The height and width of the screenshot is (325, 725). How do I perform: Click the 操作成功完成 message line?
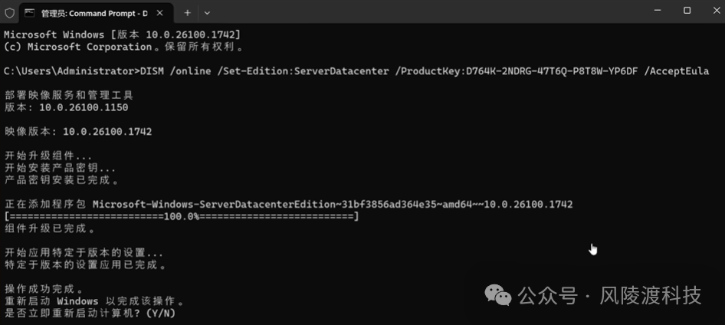pos(44,289)
